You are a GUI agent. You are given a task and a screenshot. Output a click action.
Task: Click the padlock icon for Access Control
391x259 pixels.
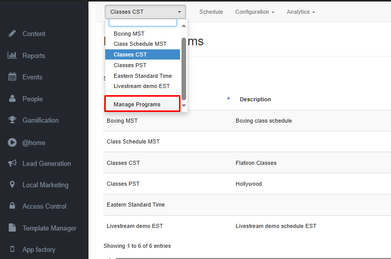(12, 206)
